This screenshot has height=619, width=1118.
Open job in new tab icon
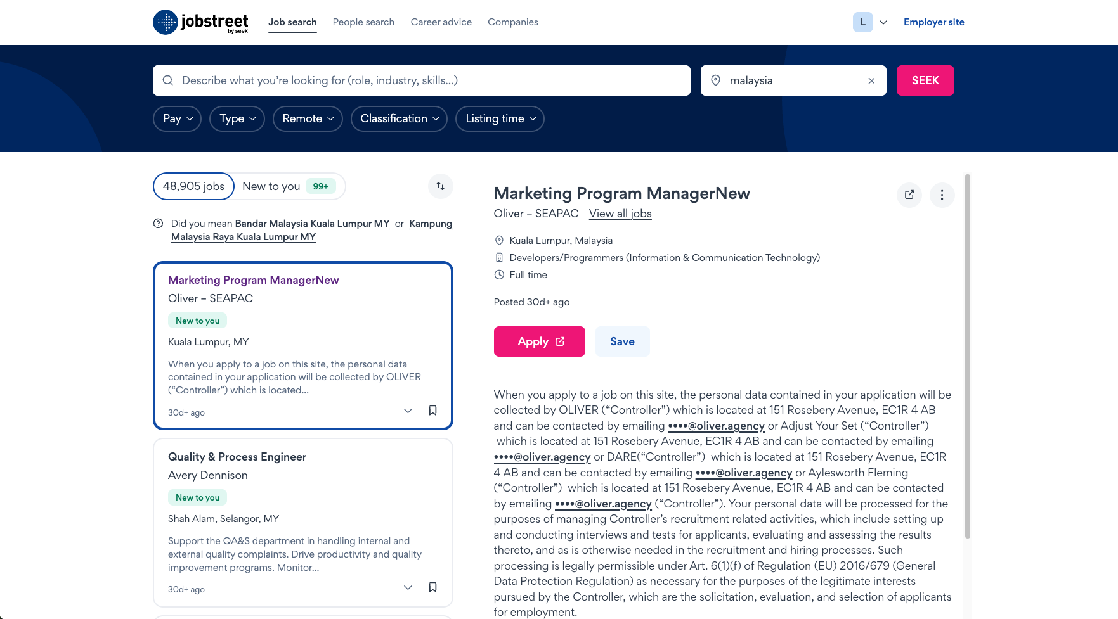(909, 195)
